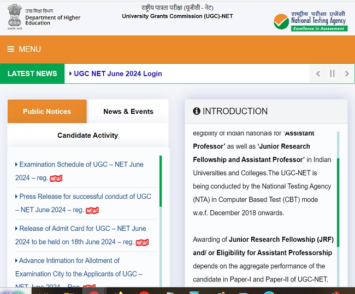Open the hamburger MENU icon
This screenshot has width=355, height=294.
pyautogui.click(x=11, y=49)
